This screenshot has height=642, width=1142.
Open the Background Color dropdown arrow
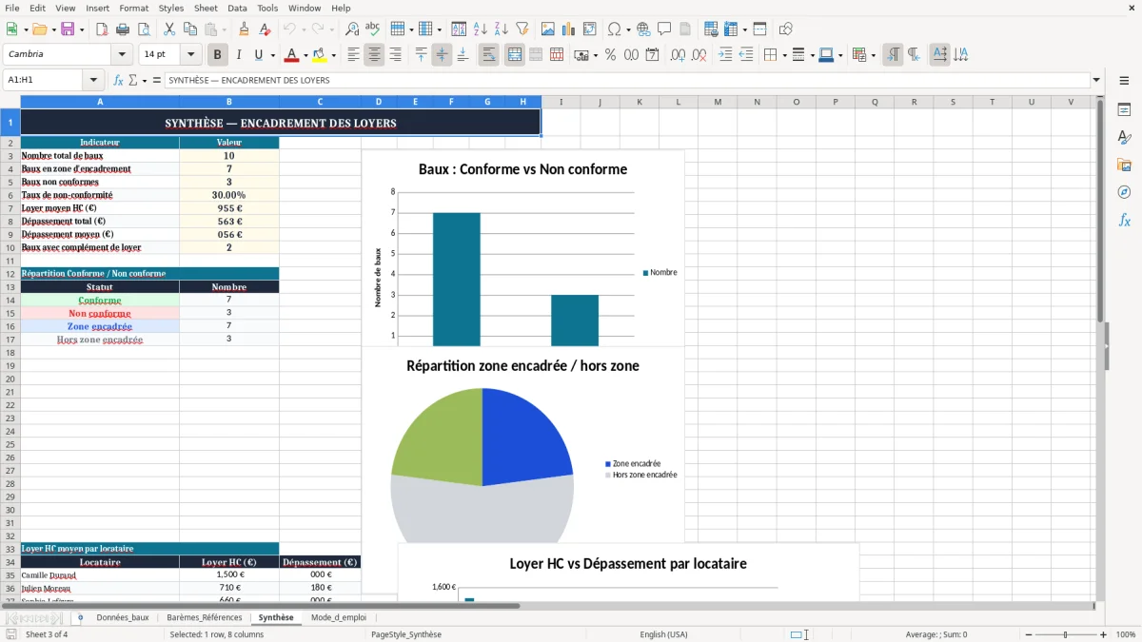333,55
